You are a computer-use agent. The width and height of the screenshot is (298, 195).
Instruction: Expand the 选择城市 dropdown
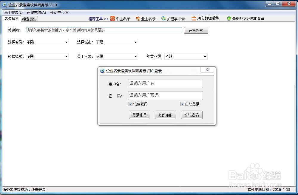click(x=135, y=42)
